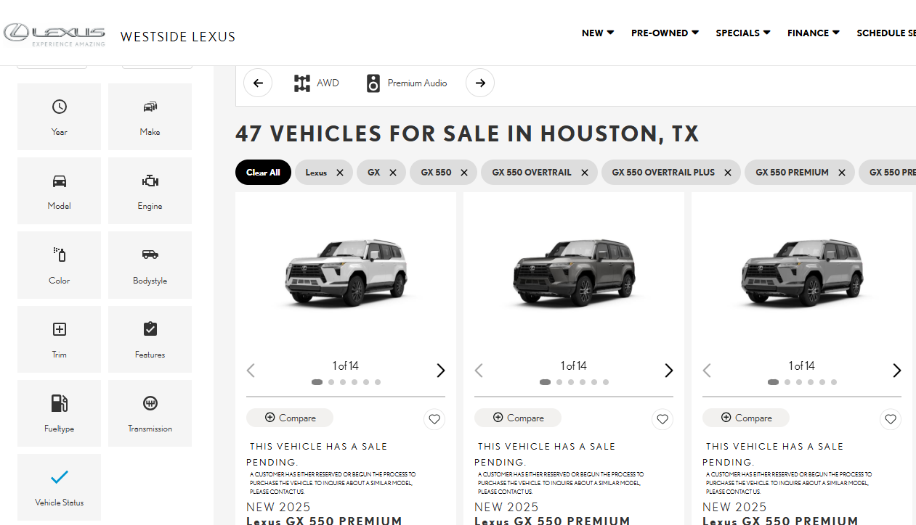Image resolution: width=916 pixels, height=525 pixels.
Task: Select the AWD quick filter
Action: (316, 83)
